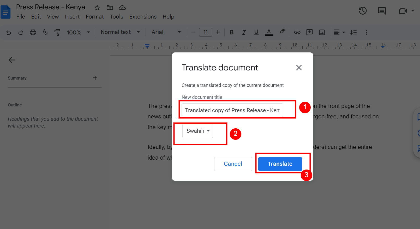Click the blue Translate button
The height and width of the screenshot is (229, 420).
(x=280, y=164)
